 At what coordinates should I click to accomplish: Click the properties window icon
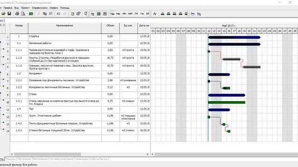tap(78, 13)
